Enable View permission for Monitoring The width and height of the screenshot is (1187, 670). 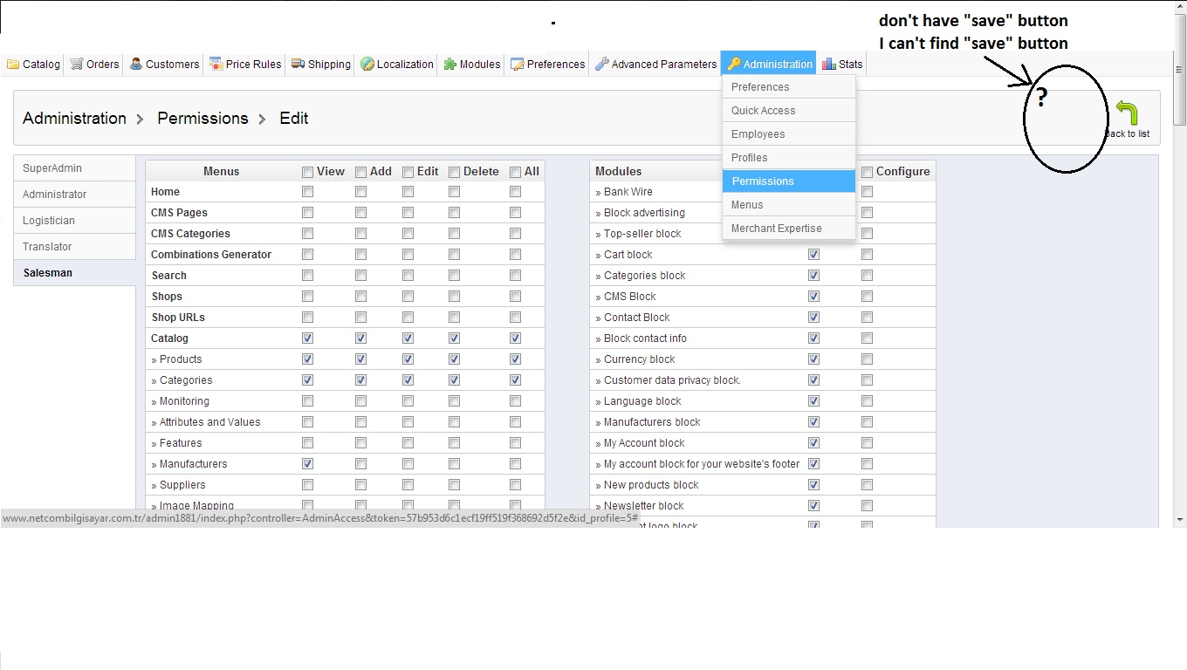[307, 401]
